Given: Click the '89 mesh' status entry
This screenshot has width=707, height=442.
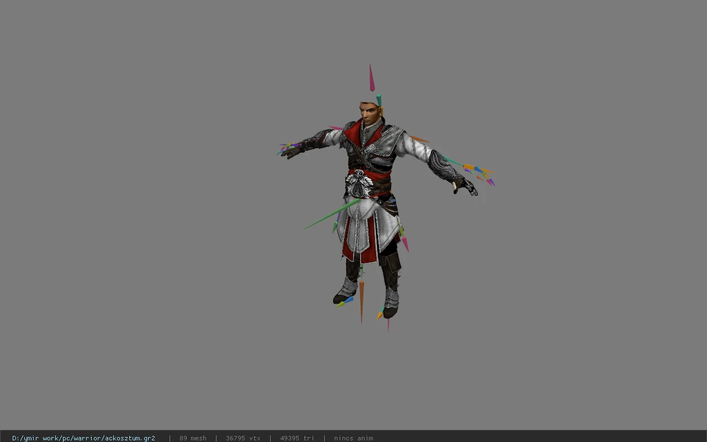Looking at the screenshot, I should point(193,438).
